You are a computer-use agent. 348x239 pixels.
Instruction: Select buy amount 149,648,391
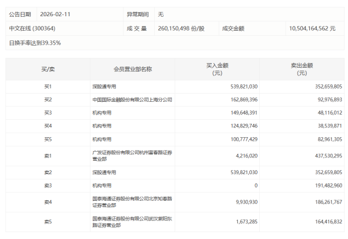(x=244, y=113)
